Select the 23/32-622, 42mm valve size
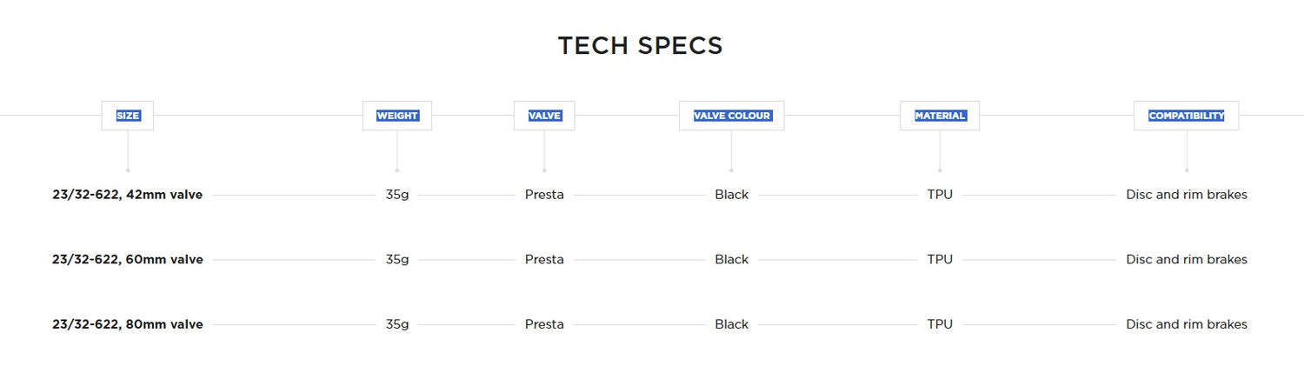Screen dimensions: 1304x366 pos(128,195)
